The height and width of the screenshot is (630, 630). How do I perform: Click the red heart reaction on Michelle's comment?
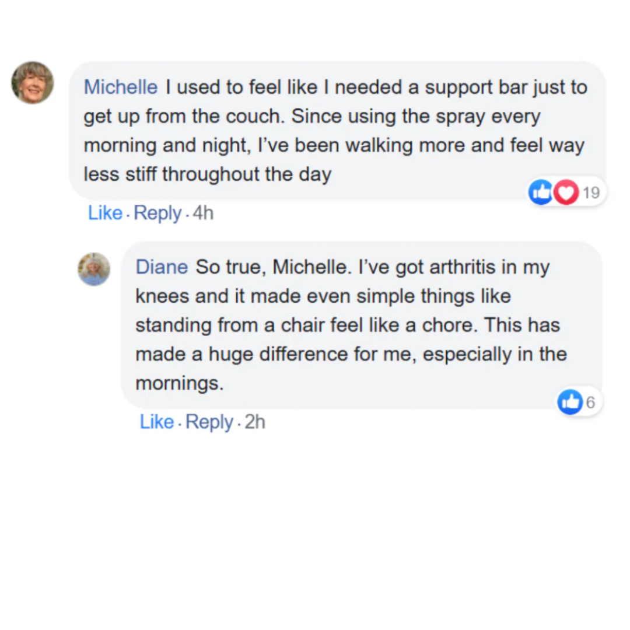point(565,192)
